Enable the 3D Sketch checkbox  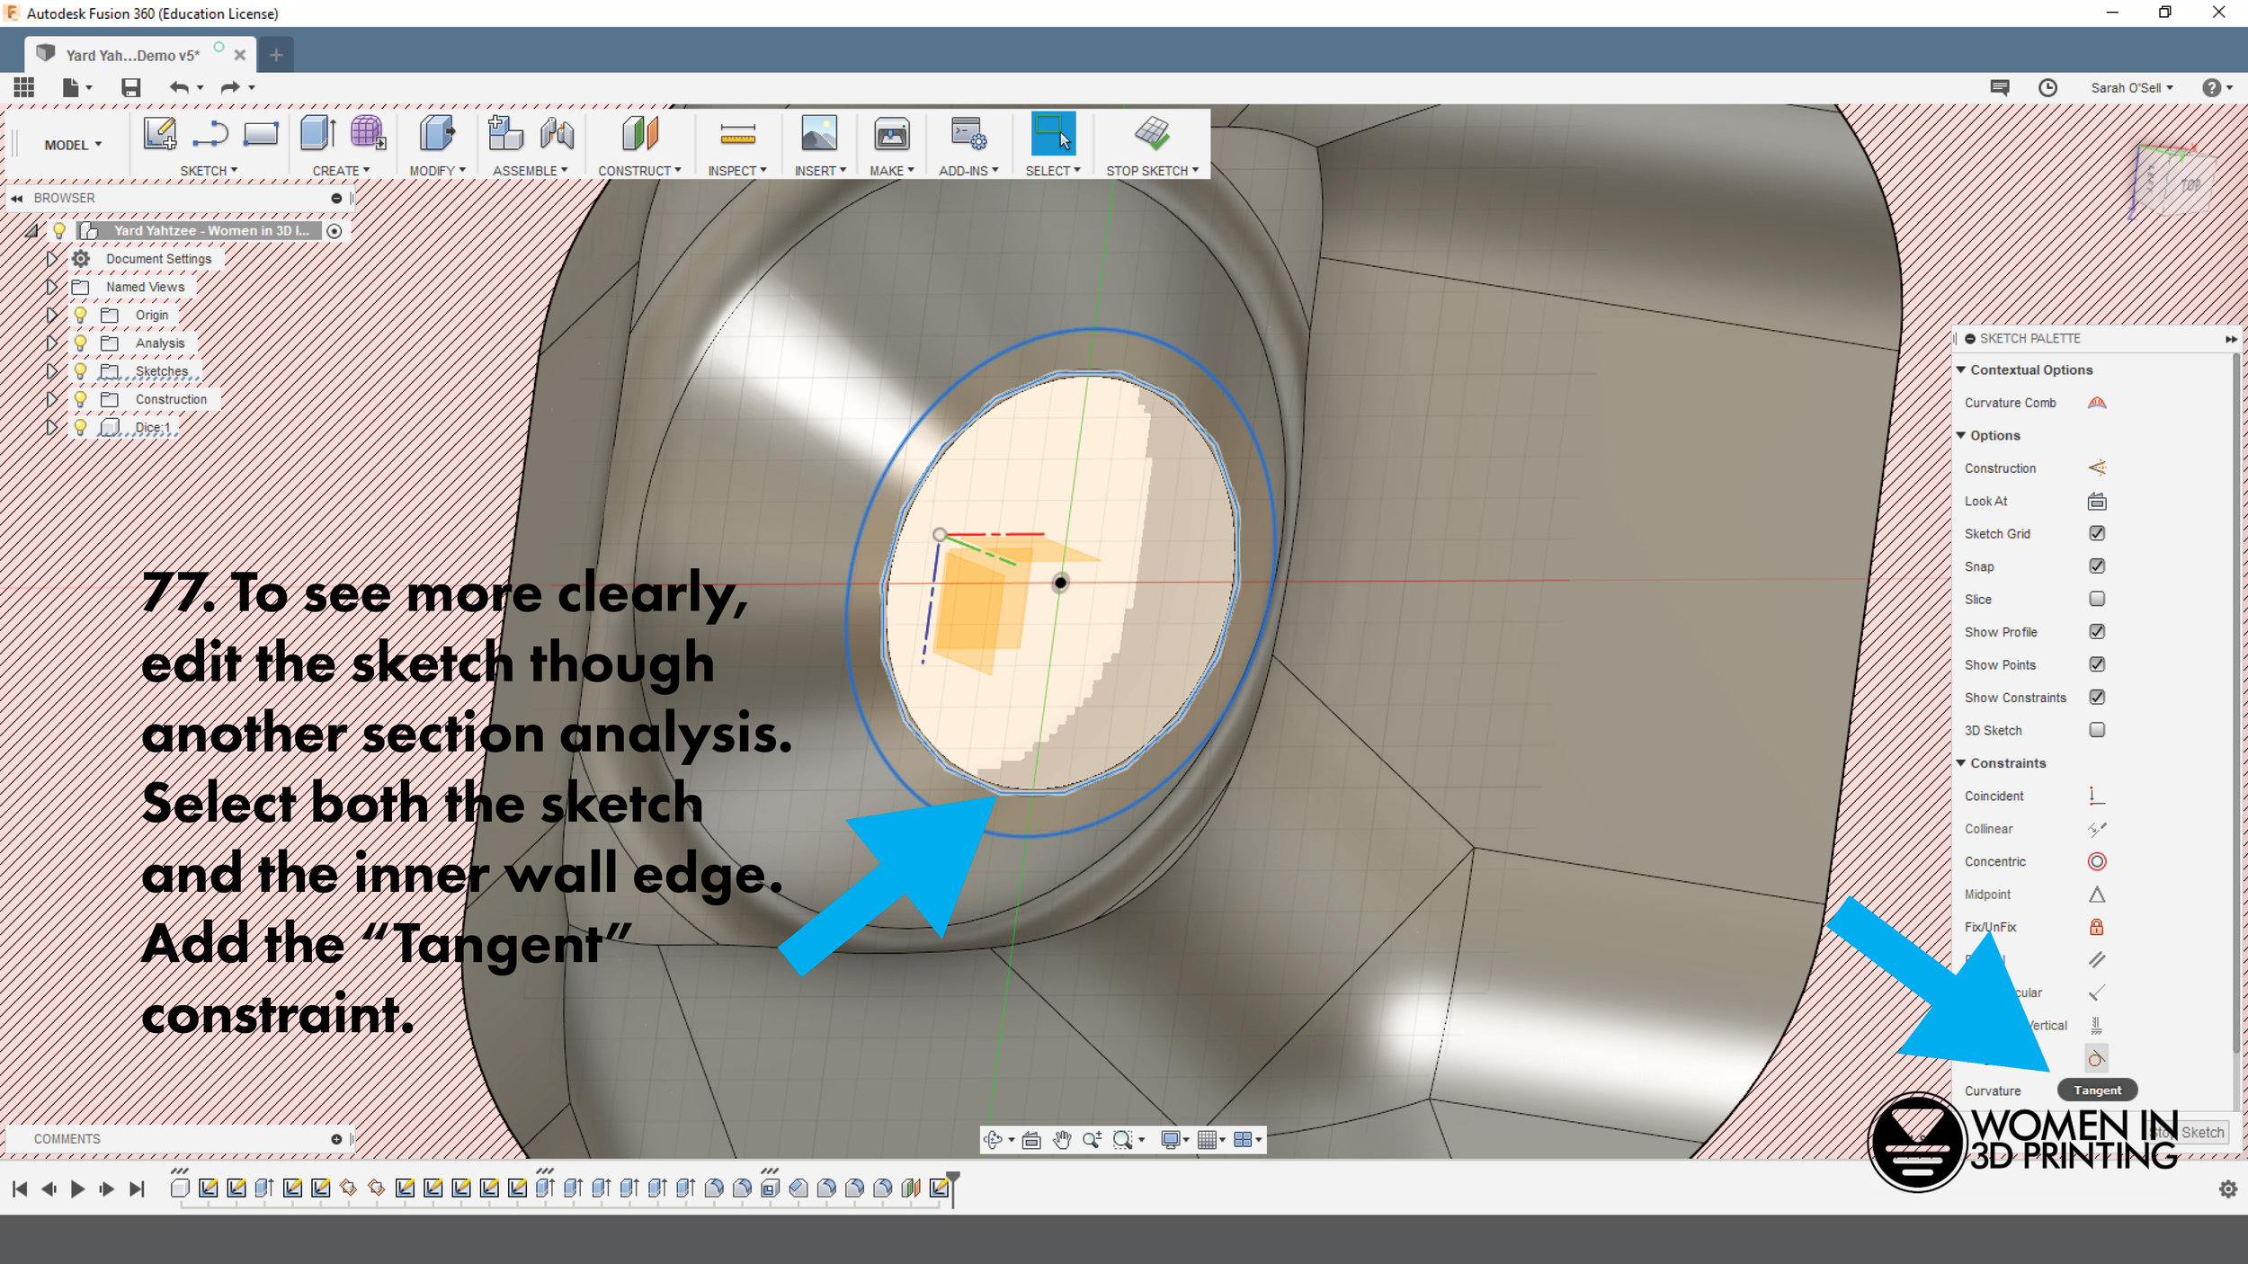coord(2097,730)
